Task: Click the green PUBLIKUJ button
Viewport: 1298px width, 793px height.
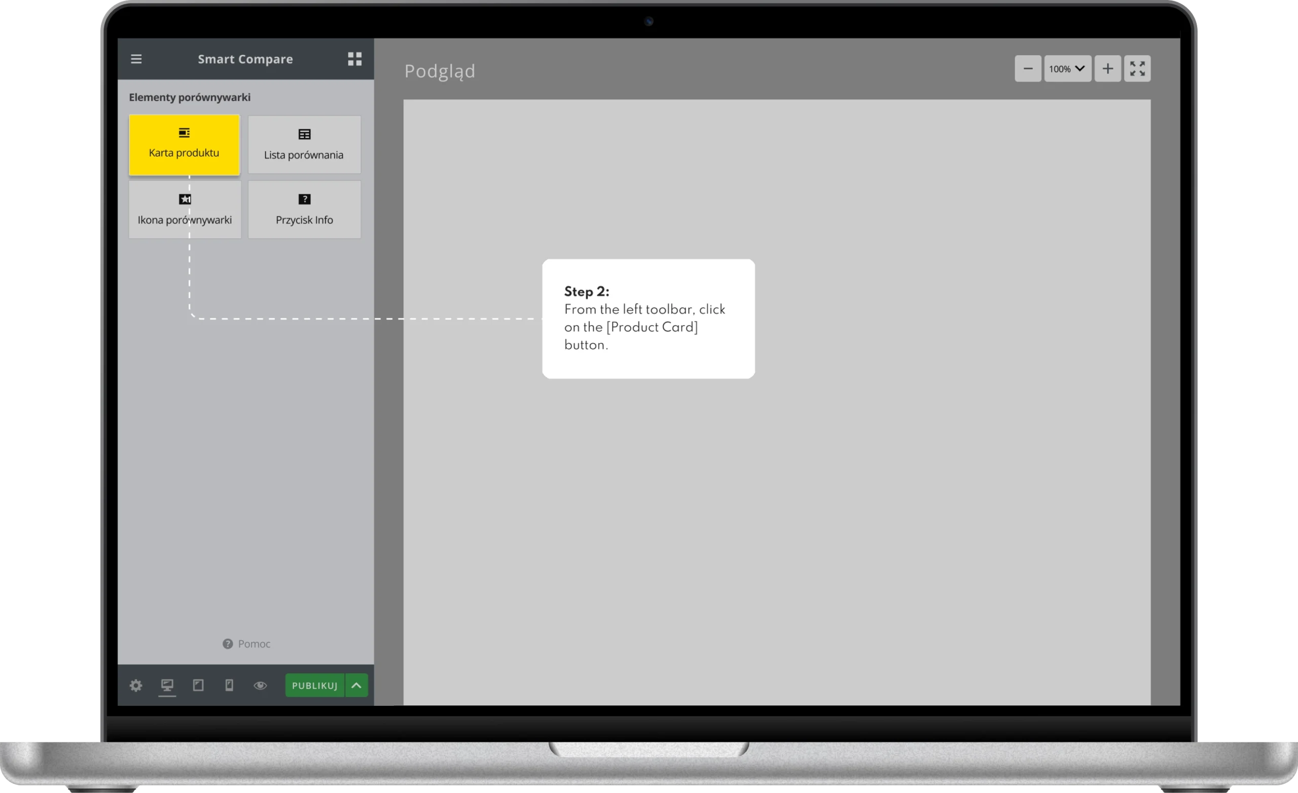Action: tap(314, 686)
